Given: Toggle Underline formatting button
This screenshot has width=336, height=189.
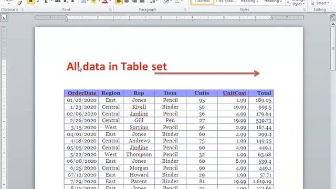Looking at the screenshot, I should coord(46,2).
